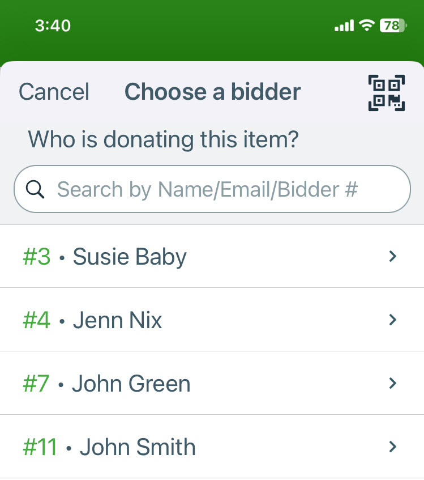Open chevron next to John Smith
The image size is (424, 480).
(393, 447)
